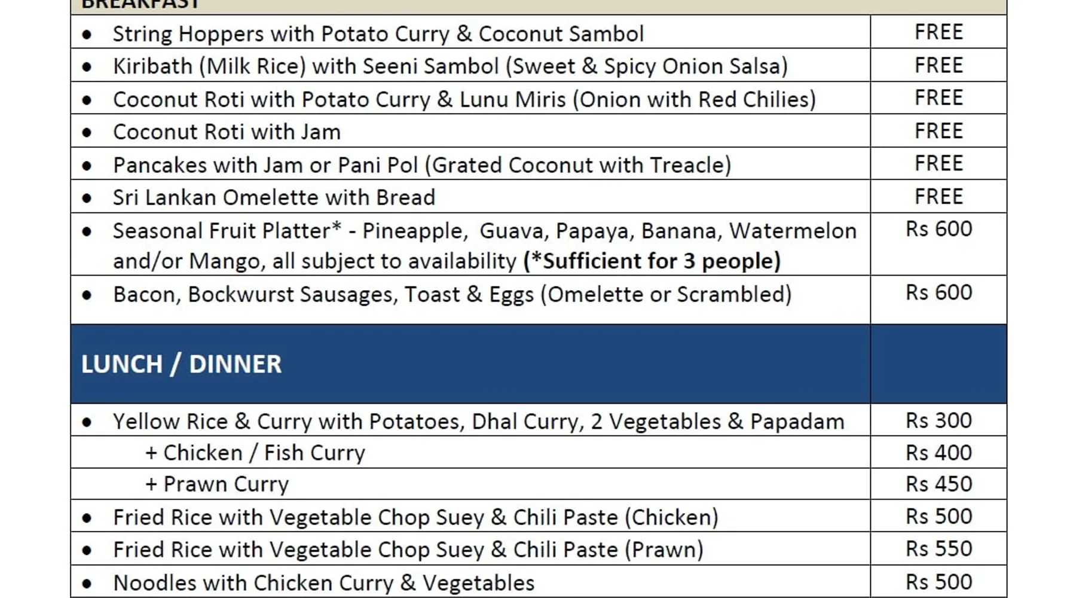Click the Kiribath (Milk Rice) menu row
The height and width of the screenshot is (598, 1076).
click(450, 66)
